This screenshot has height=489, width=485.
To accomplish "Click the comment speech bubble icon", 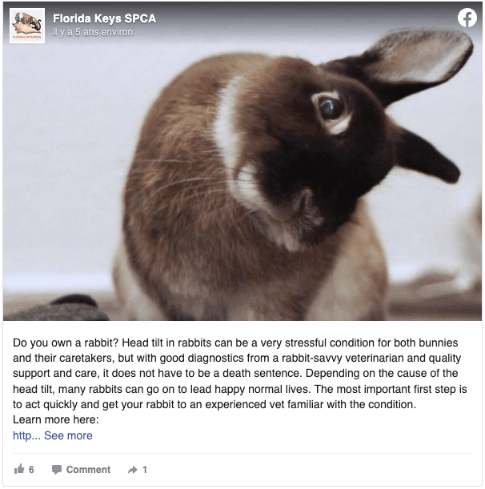I will (x=57, y=469).
